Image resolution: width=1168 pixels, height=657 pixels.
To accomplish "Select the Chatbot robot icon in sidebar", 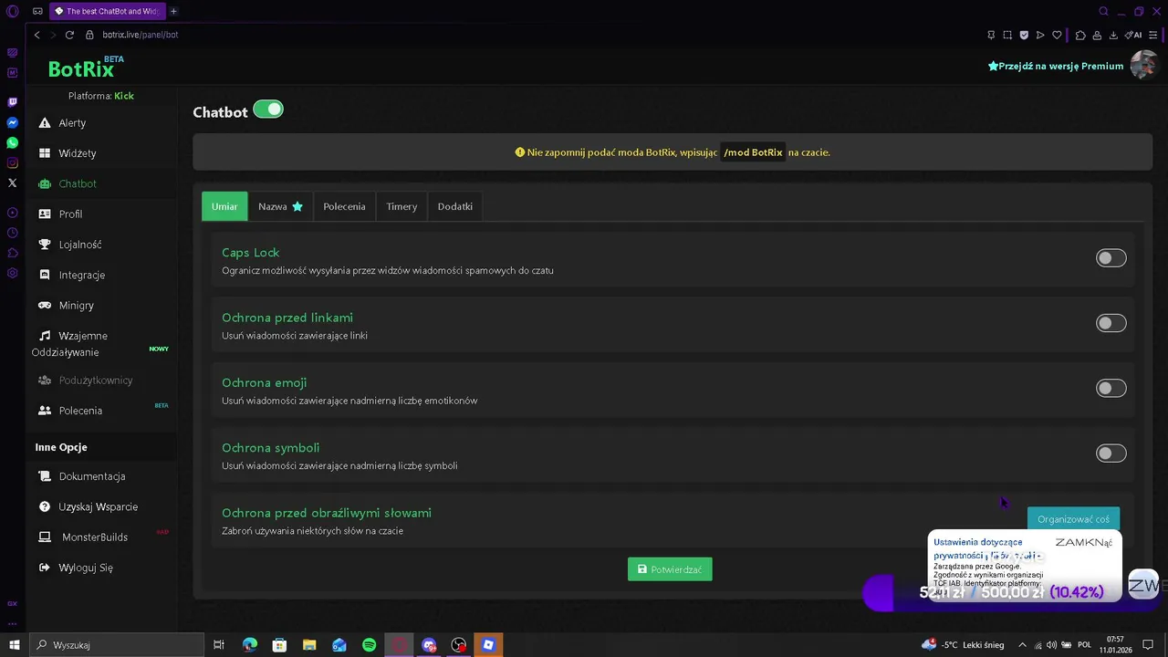I will pyautogui.click(x=44, y=183).
